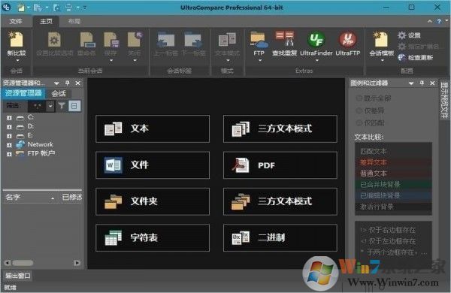Click the help question mark icon
Image resolution: width=451 pixels, height=293 pixels.
pos(439,21)
